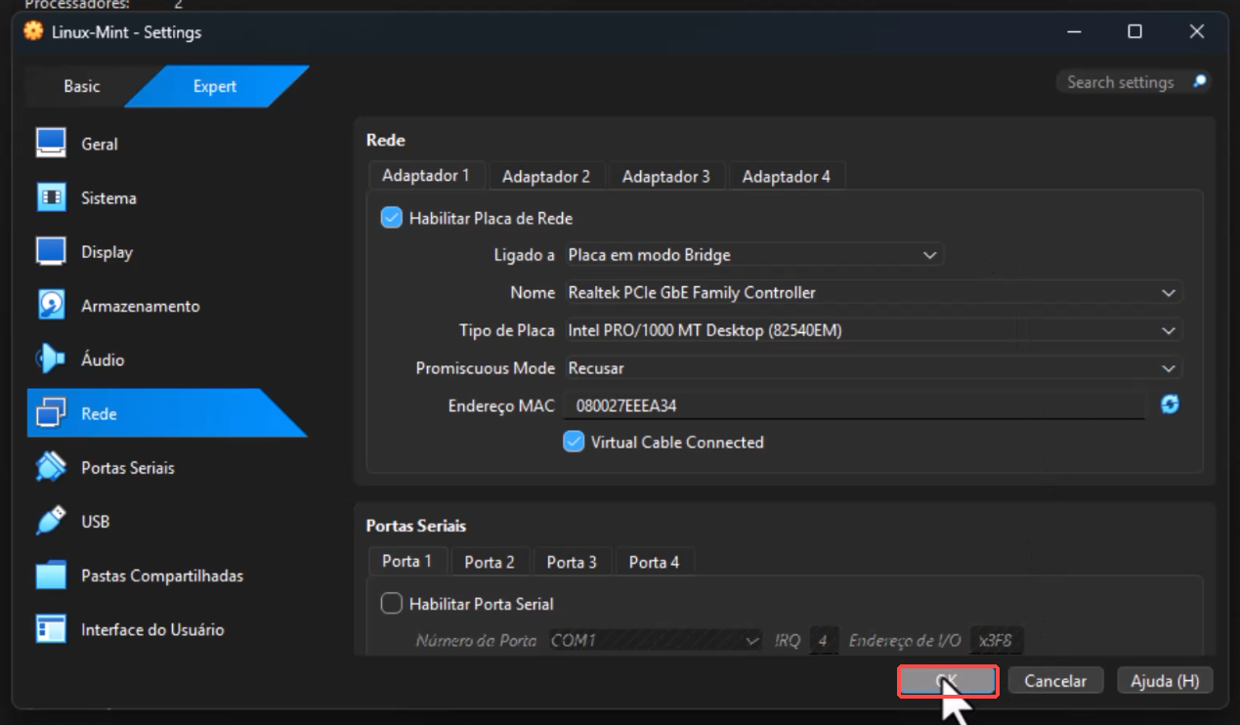The width and height of the screenshot is (1240, 725).
Task: Click the VirtualBox gear icon in title bar
Action: [x=33, y=31]
